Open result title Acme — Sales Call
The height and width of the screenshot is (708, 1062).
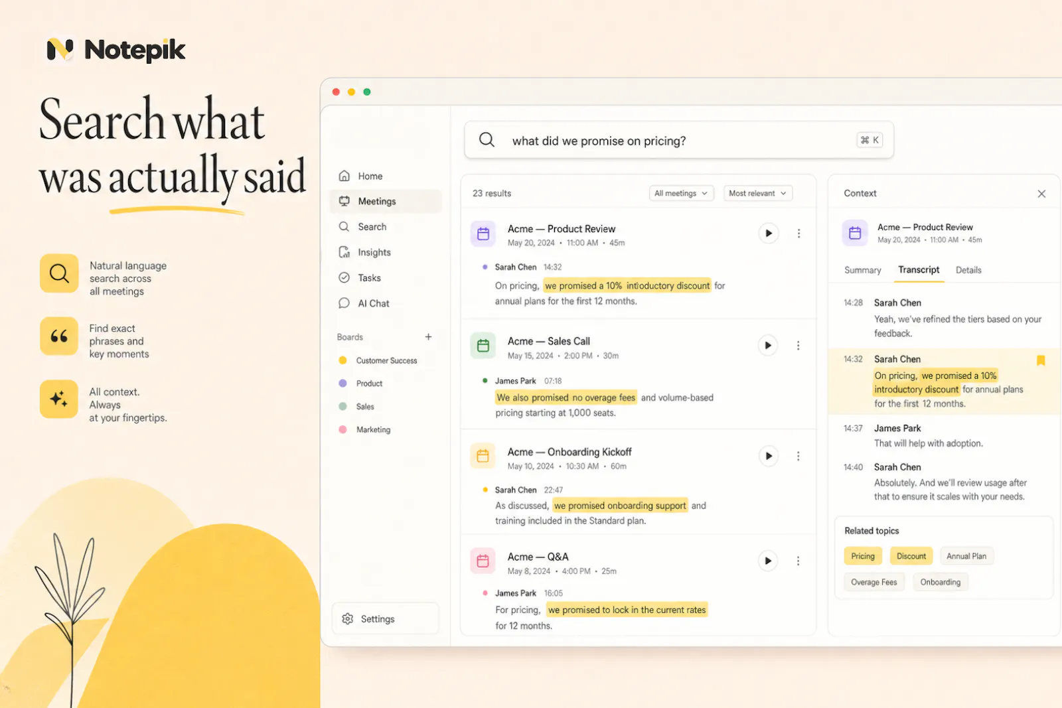[548, 341]
